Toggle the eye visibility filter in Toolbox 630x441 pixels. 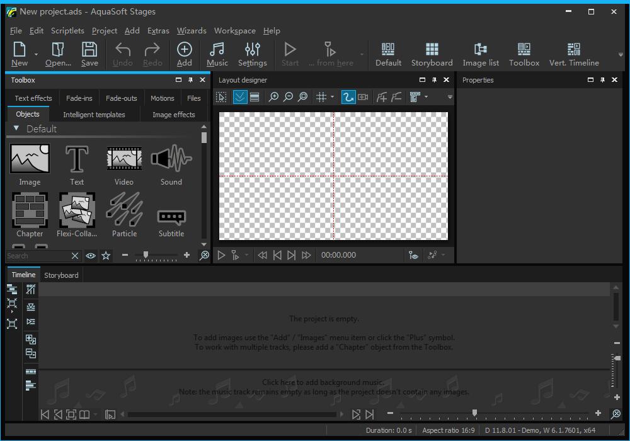click(91, 256)
